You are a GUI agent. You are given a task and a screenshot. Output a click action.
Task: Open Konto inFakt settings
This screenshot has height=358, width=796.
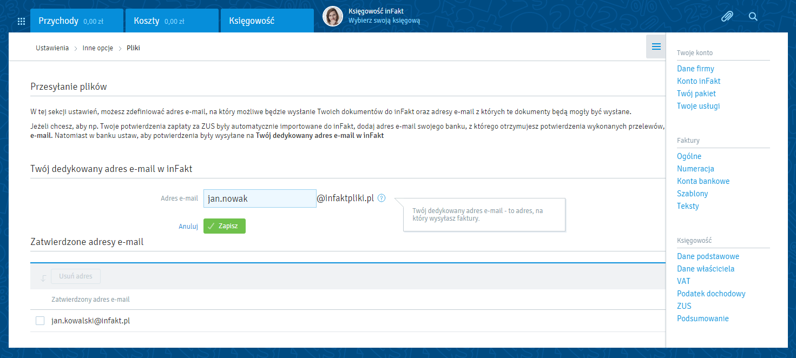coord(699,81)
